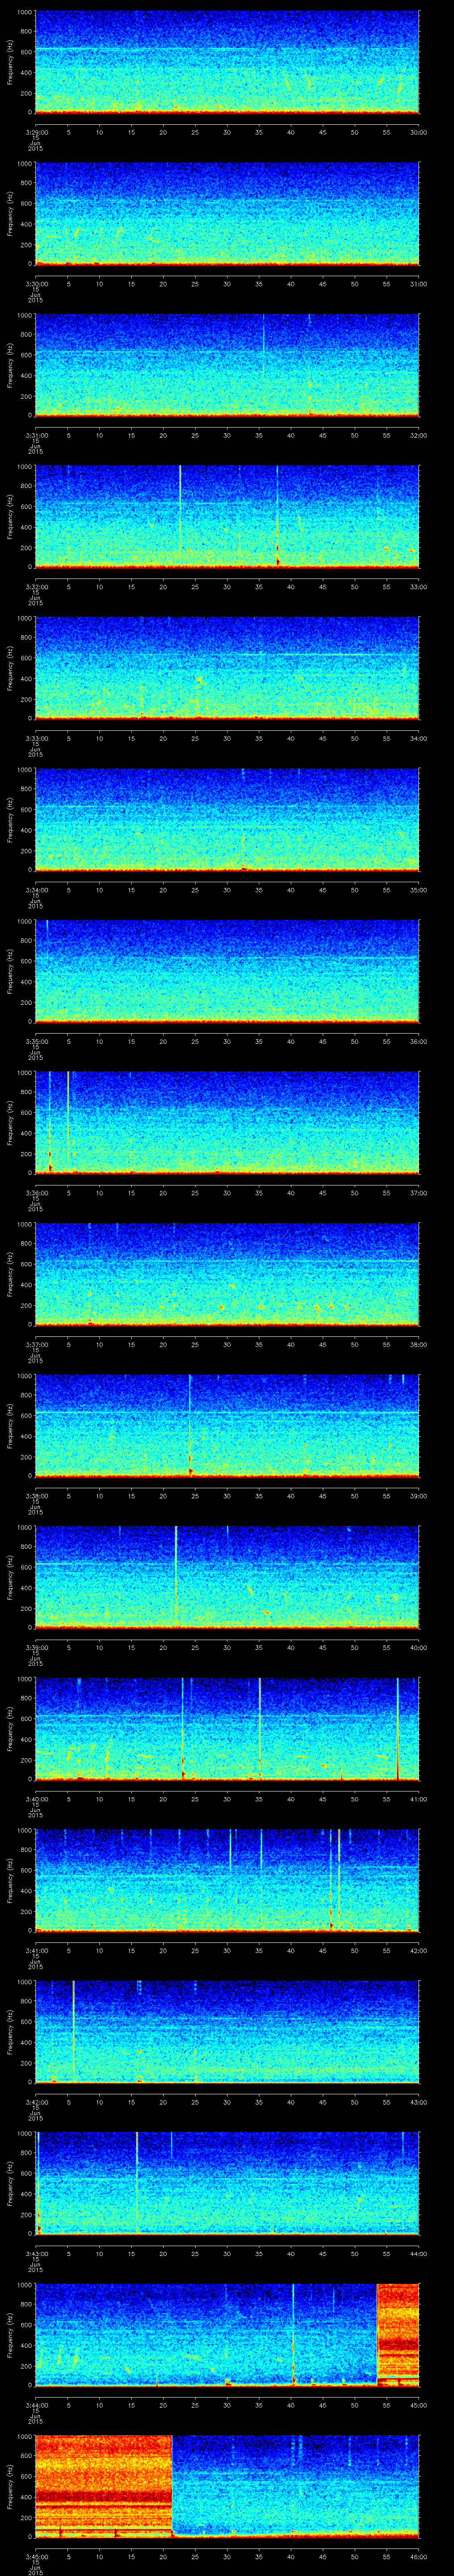This screenshot has height=2576, width=454.
Task: Click Frequency (Hz) axis label of 3:45:00 plot
Action: [x=10, y=2487]
